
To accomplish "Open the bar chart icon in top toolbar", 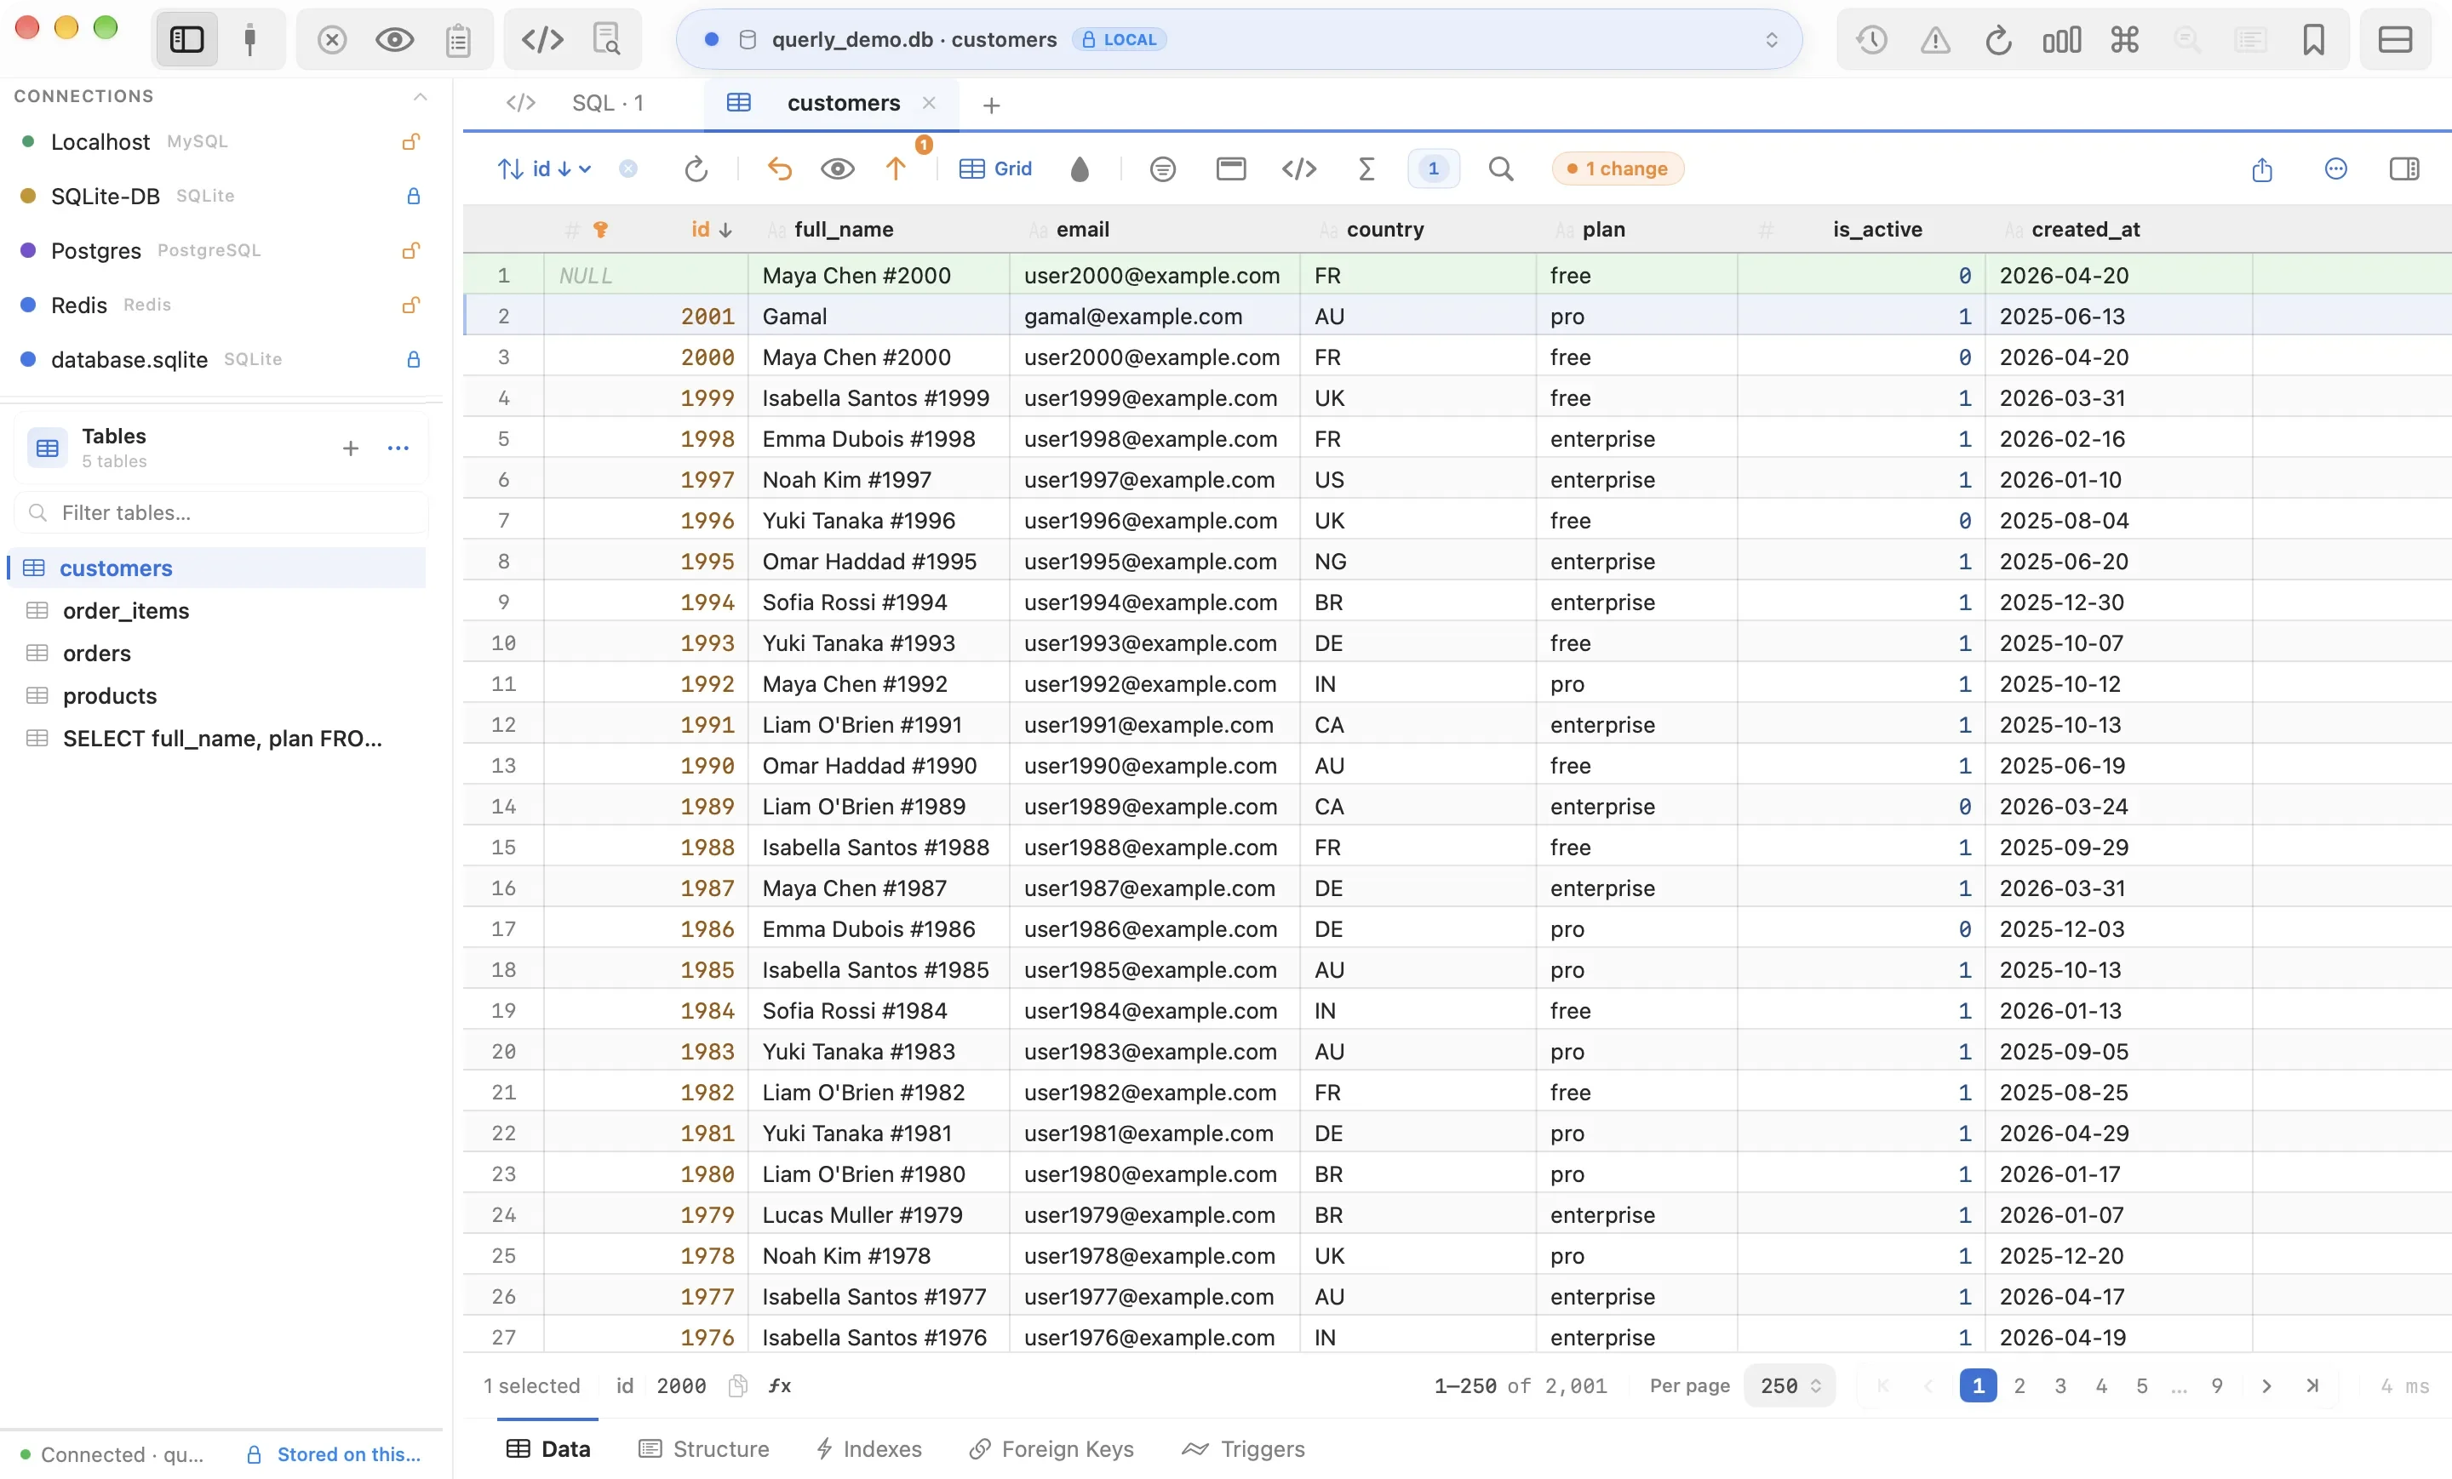I will (2061, 40).
